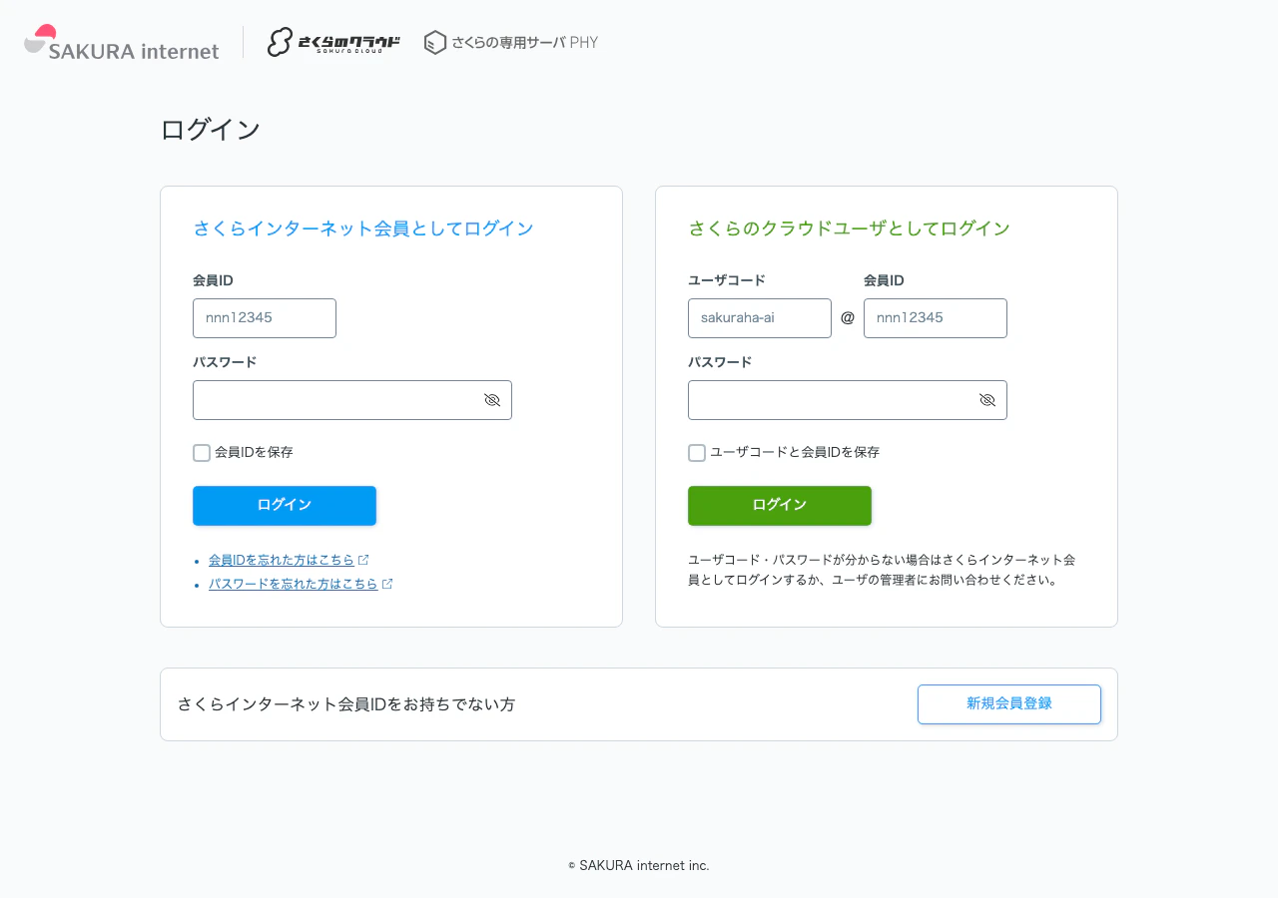Show password in the member login form
1278x898 pixels.
tap(492, 400)
